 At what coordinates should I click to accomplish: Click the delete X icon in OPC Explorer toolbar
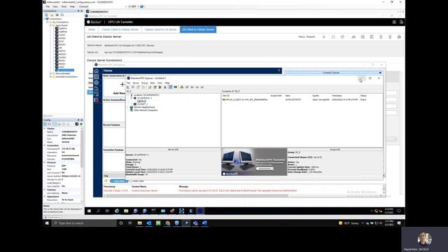[160, 87]
